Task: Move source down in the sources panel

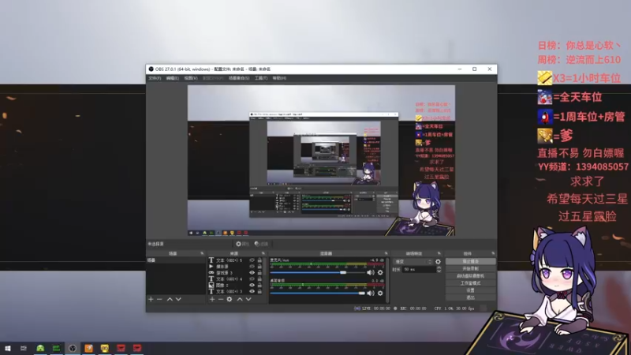Action: pos(248,300)
